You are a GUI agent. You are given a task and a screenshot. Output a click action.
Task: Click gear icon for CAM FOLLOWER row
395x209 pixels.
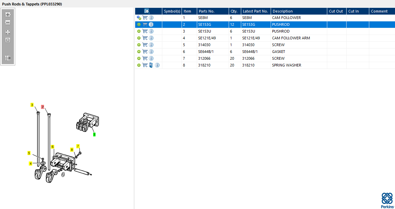(x=139, y=18)
